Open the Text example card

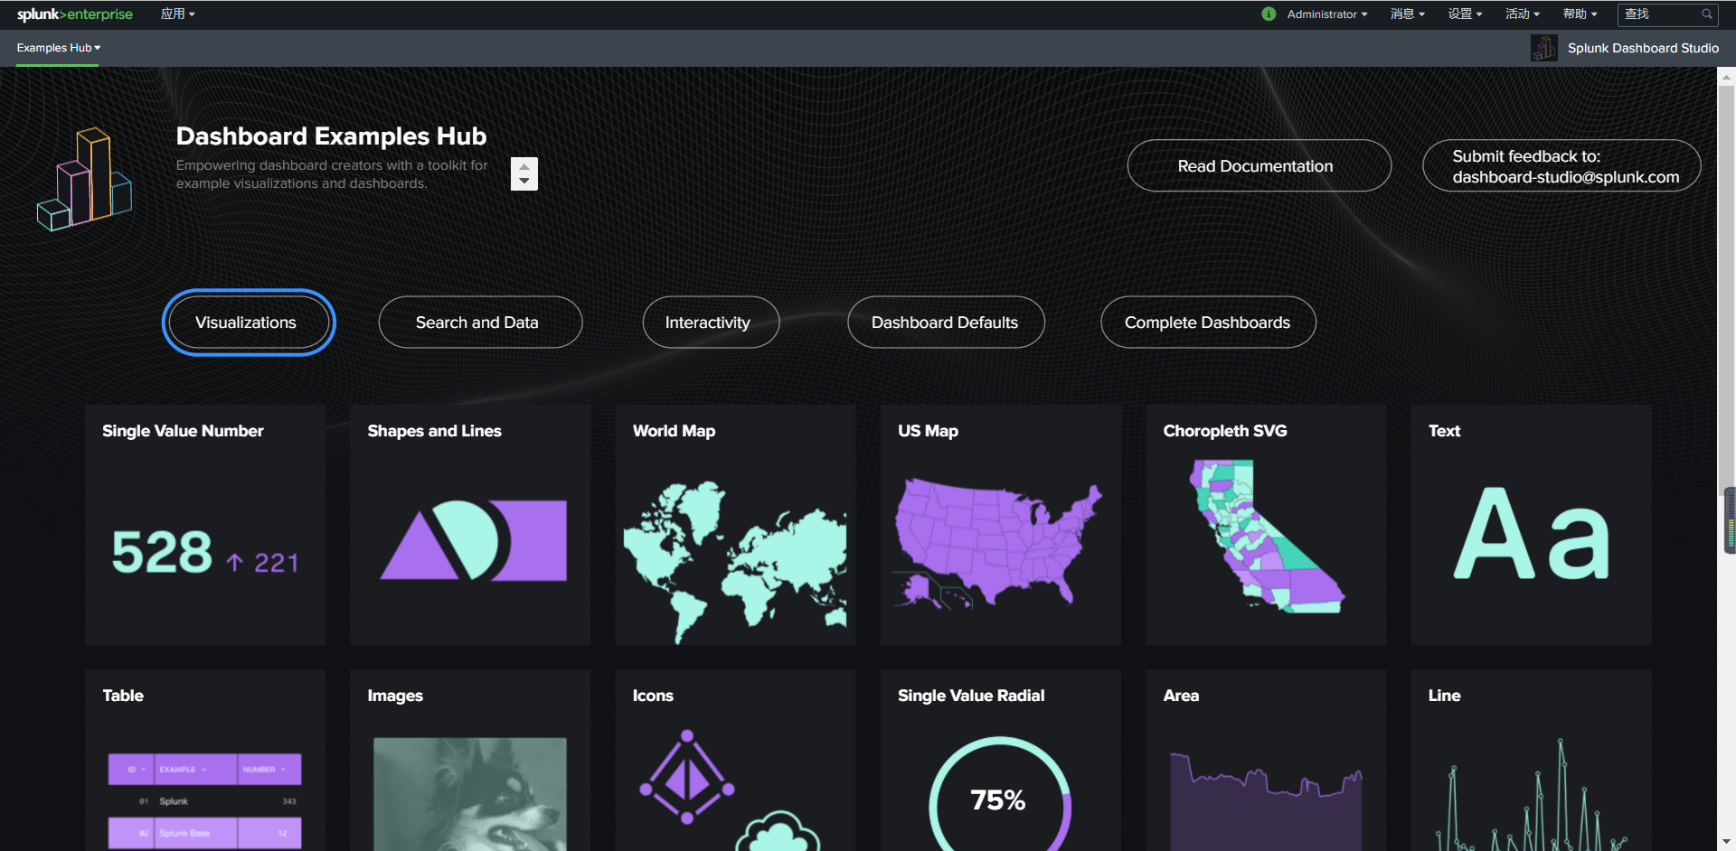(x=1531, y=525)
